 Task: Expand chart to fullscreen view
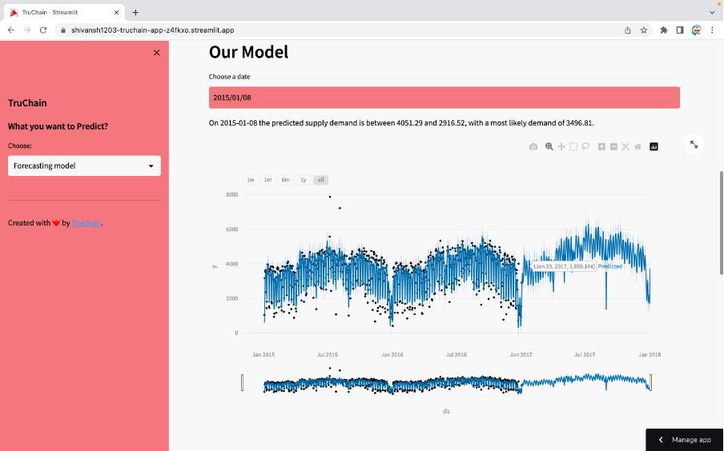click(x=694, y=144)
